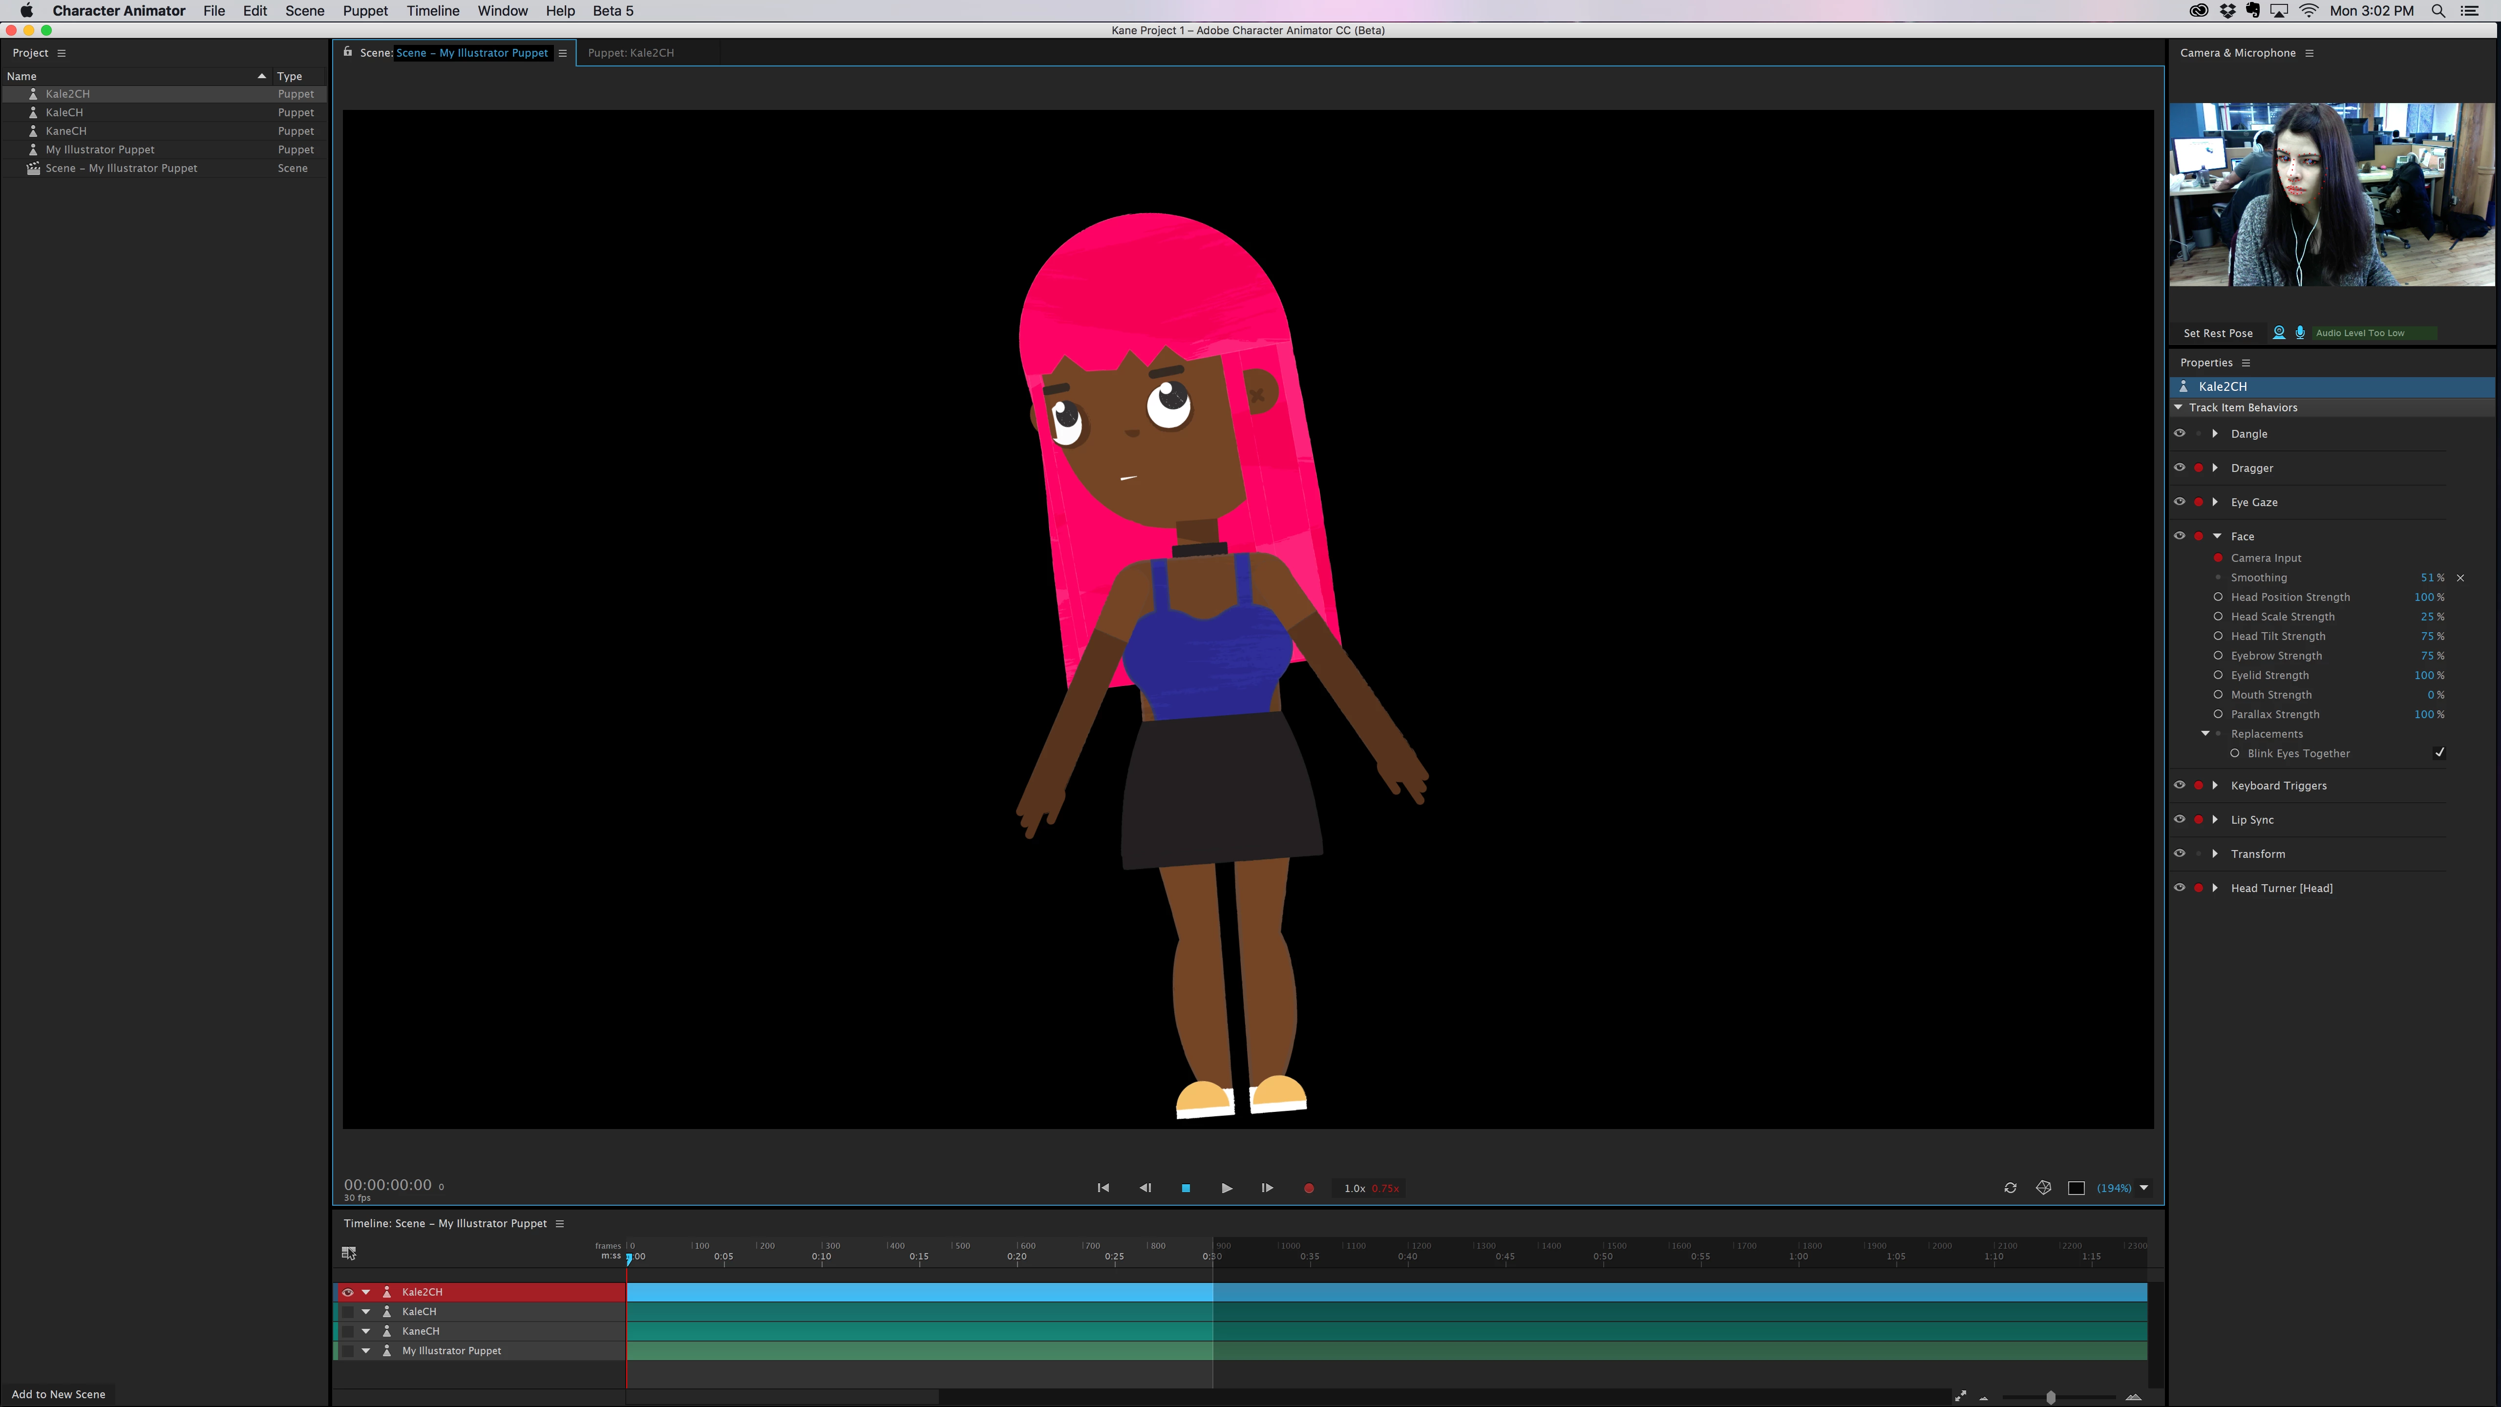The height and width of the screenshot is (1407, 2501).
Task: Click the record button in transport controls
Action: [1309, 1188]
